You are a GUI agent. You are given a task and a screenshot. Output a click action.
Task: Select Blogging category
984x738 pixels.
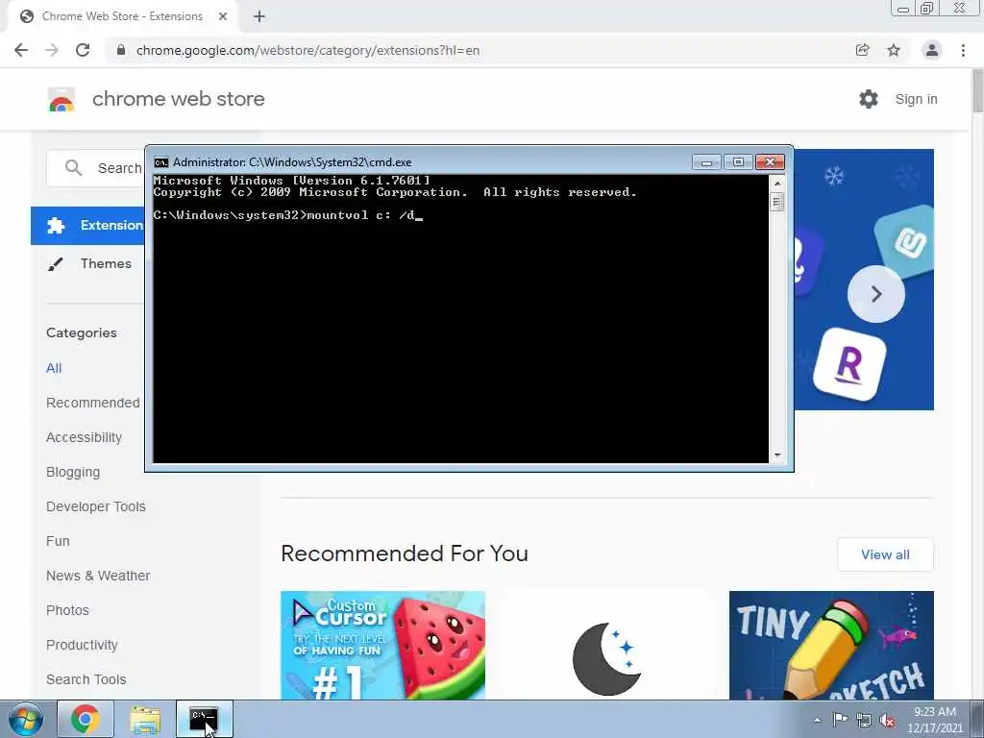73,472
